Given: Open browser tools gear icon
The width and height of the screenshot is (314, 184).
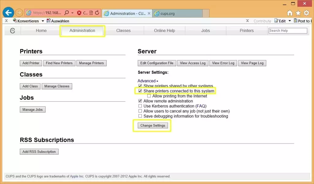Looking at the screenshot, I should click(x=306, y=13).
